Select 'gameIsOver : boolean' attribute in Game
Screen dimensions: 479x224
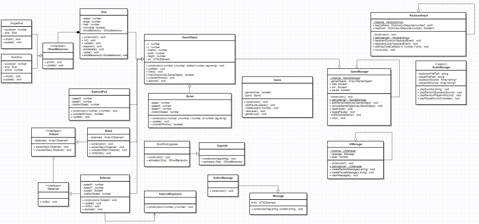pyautogui.click(x=257, y=92)
